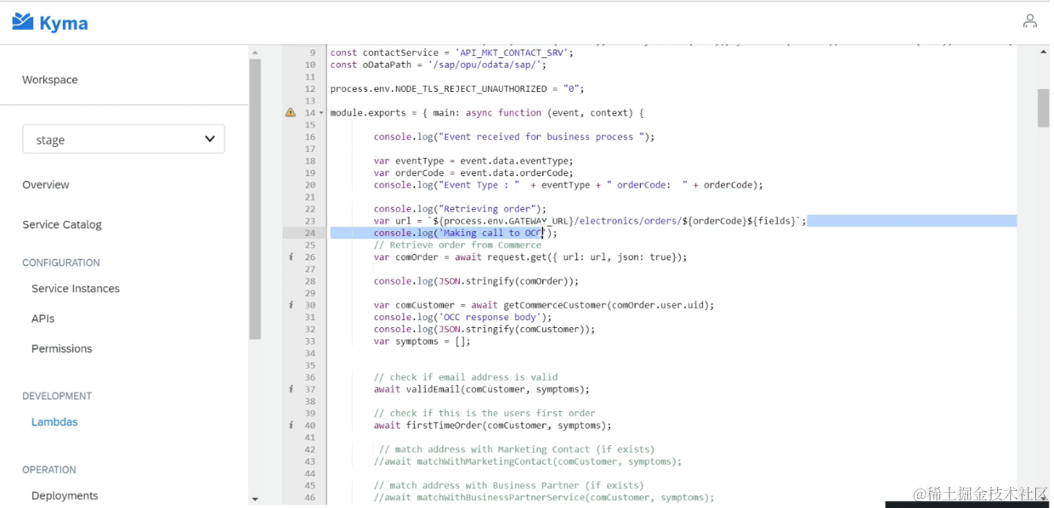Open Service Instances under Configuration
1054x508 pixels.
click(x=76, y=289)
